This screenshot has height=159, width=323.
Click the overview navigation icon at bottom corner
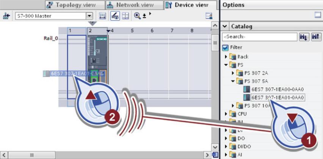click(x=215, y=155)
